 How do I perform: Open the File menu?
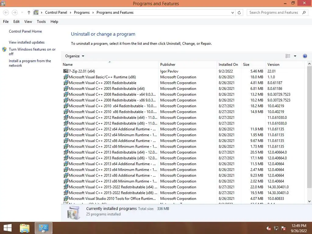click(6, 22)
